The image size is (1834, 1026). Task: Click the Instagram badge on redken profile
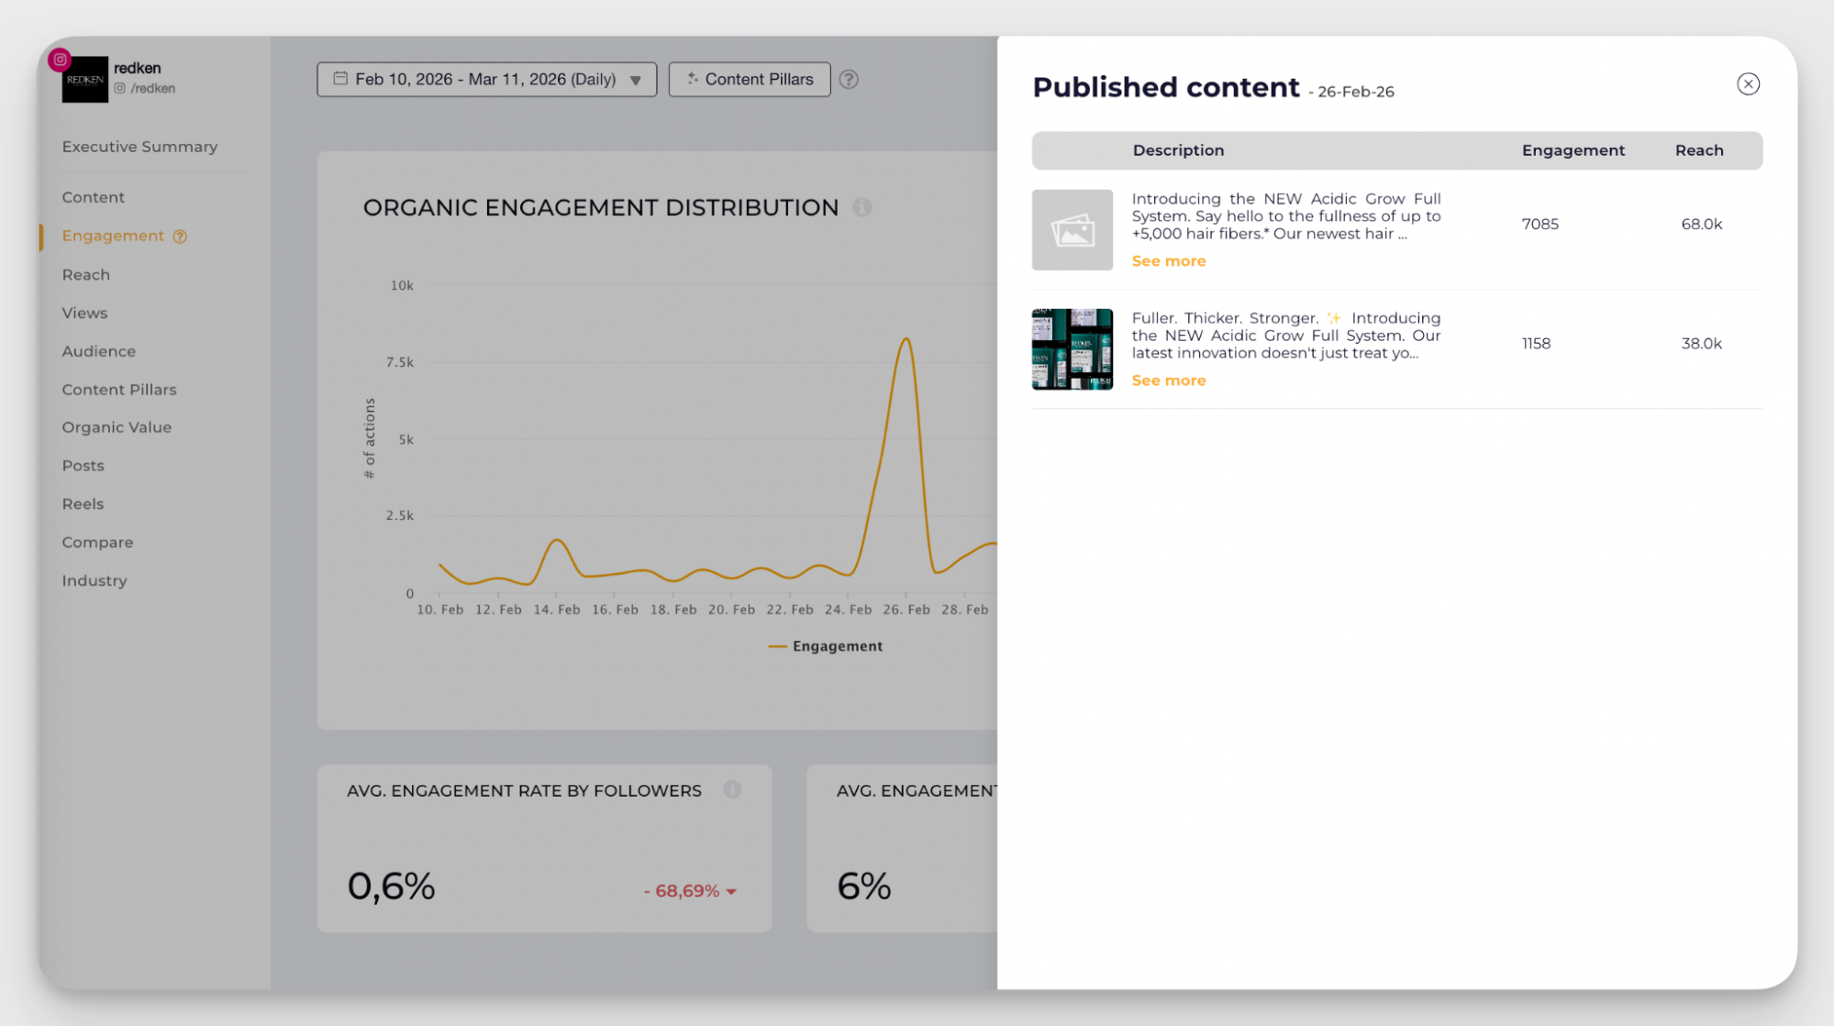(x=60, y=60)
